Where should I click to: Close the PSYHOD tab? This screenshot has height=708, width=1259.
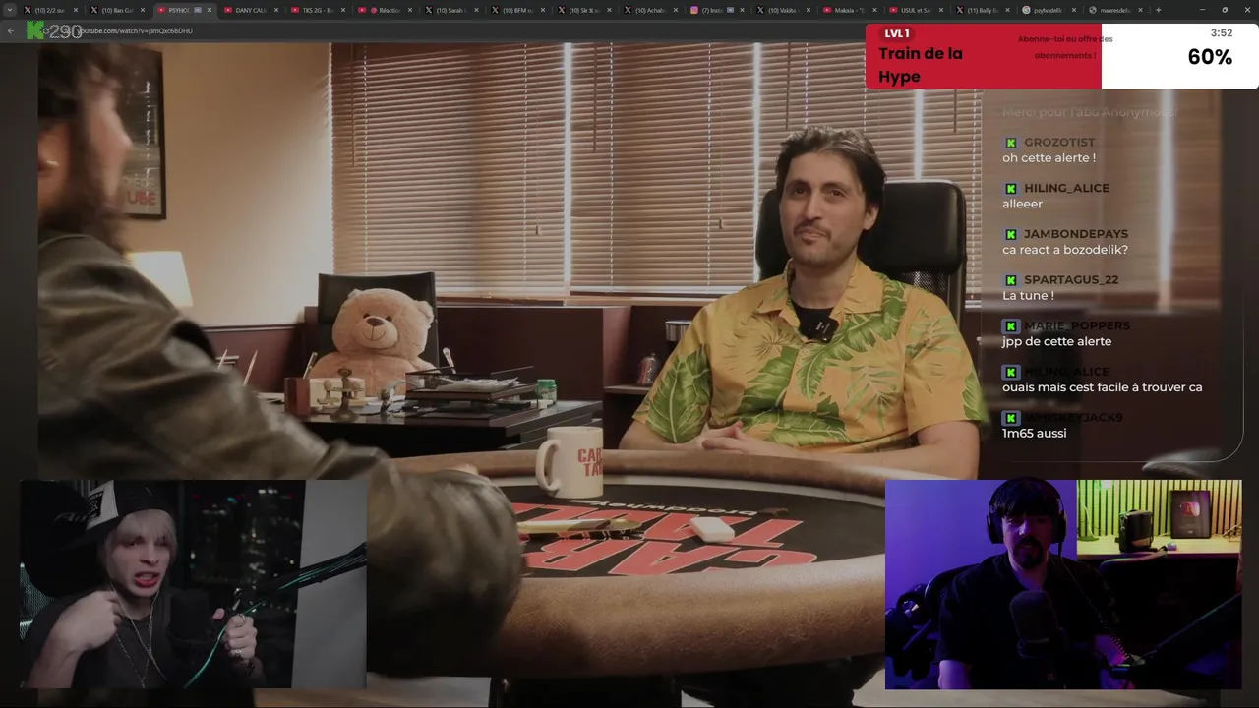click(x=209, y=10)
